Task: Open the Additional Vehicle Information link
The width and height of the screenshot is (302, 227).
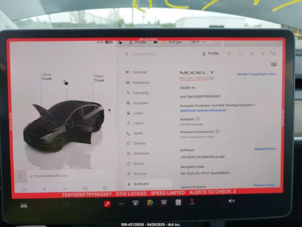Action: (x=203, y=110)
